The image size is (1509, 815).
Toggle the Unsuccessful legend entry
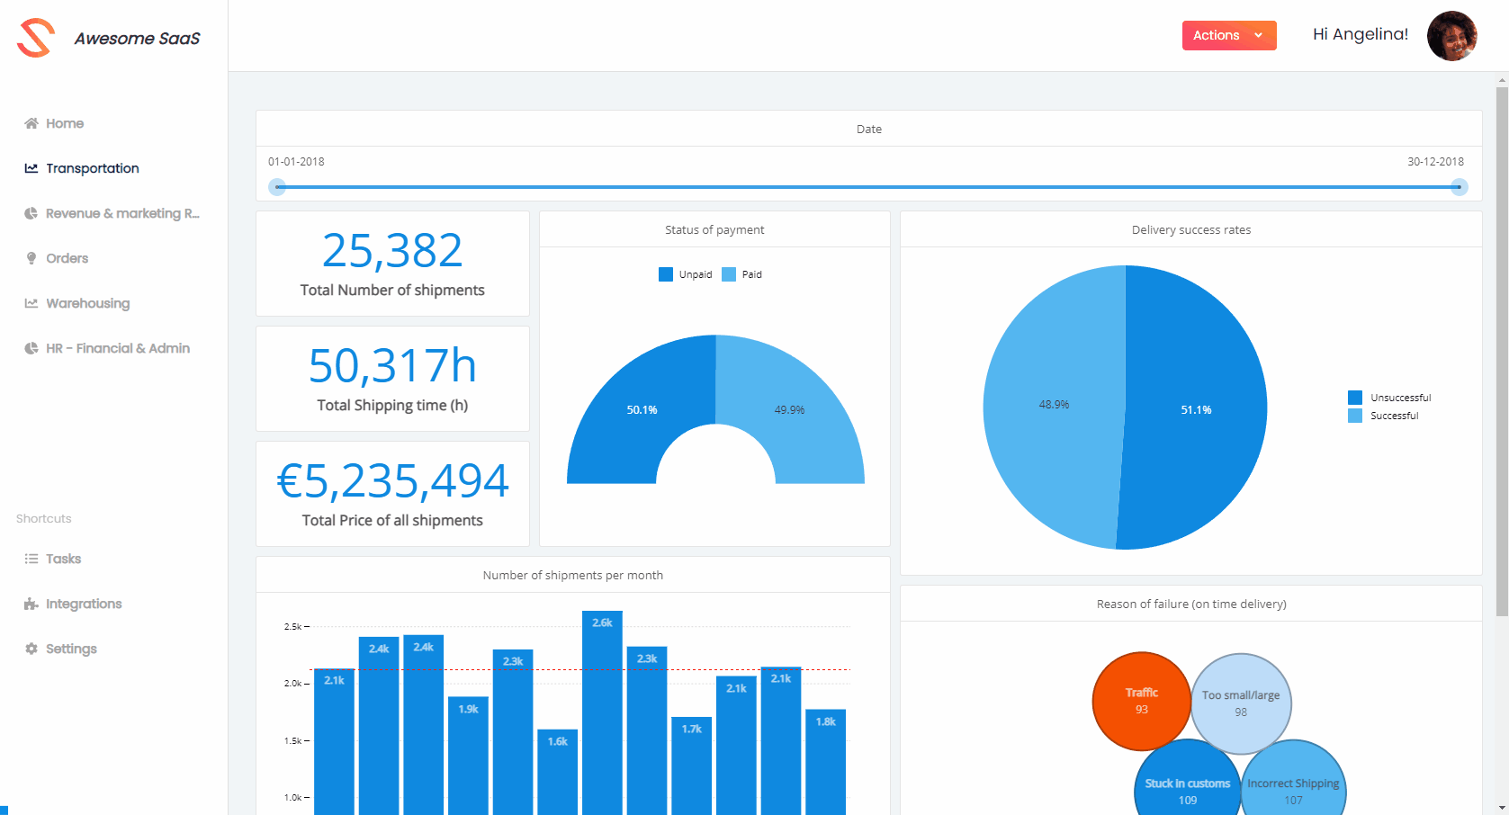1389,398
